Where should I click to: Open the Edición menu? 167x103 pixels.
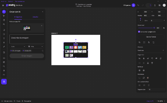tap(11, 1)
